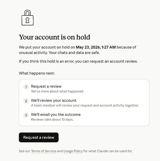Open the Usage Policy link
The height and width of the screenshot is (161, 160).
[x=73, y=151]
